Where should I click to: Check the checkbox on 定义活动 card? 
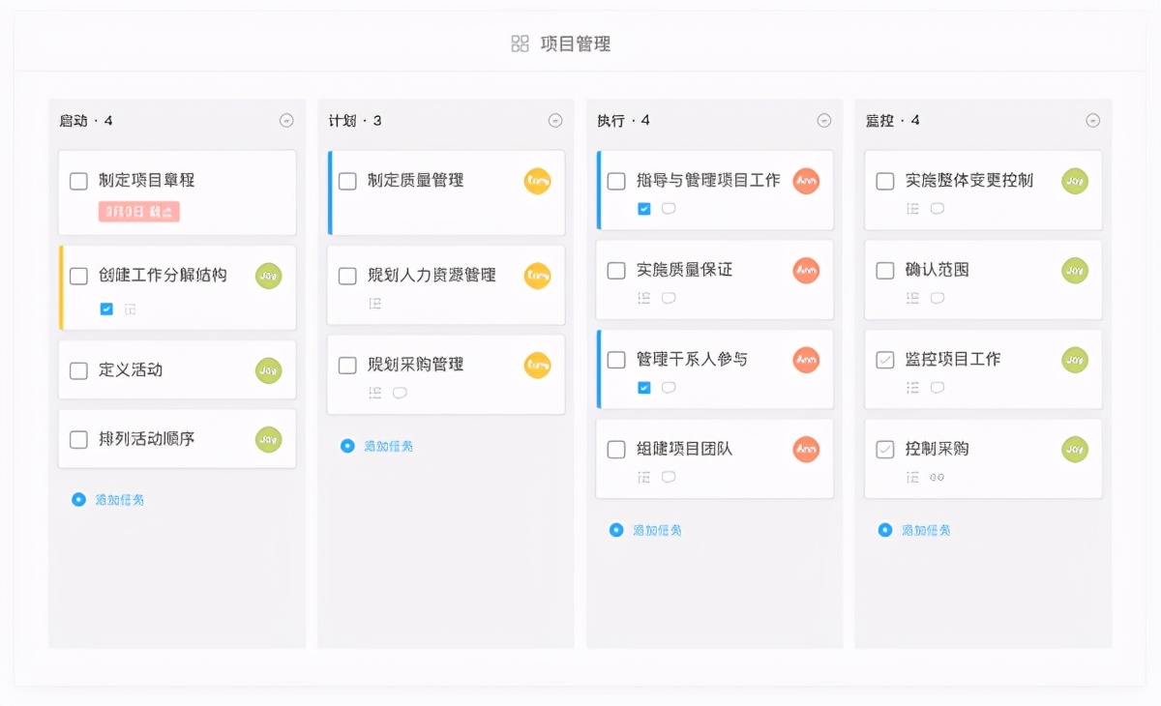[x=78, y=369]
